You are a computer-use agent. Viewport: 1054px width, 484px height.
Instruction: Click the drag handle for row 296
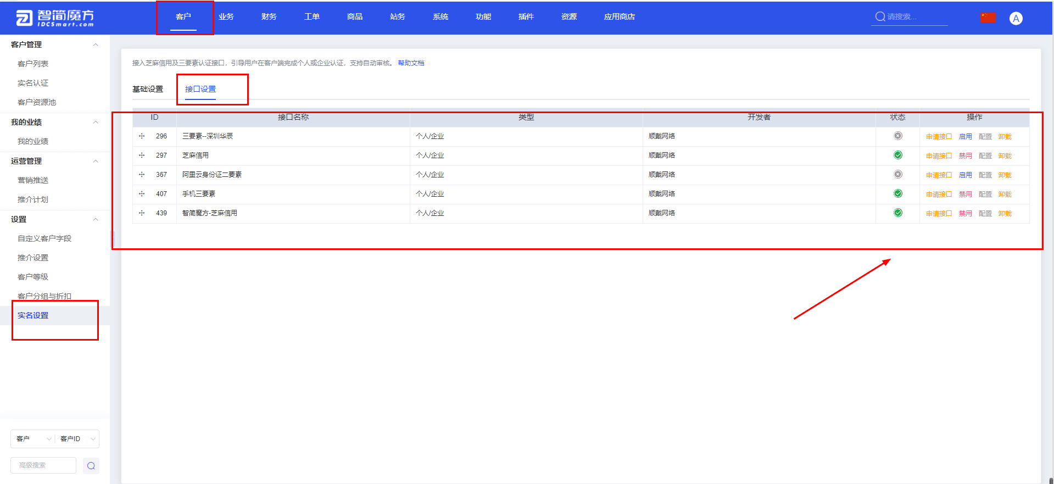(142, 136)
